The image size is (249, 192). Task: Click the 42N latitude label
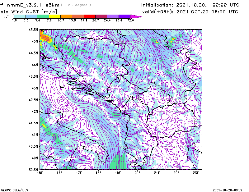[x=35, y=111]
